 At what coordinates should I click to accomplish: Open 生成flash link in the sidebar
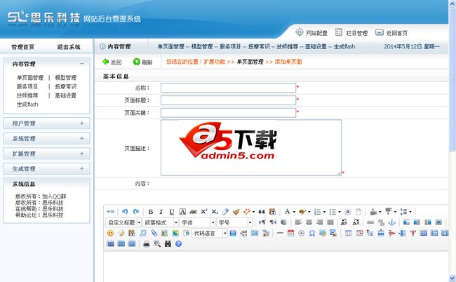pyautogui.click(x=27, y=105)
